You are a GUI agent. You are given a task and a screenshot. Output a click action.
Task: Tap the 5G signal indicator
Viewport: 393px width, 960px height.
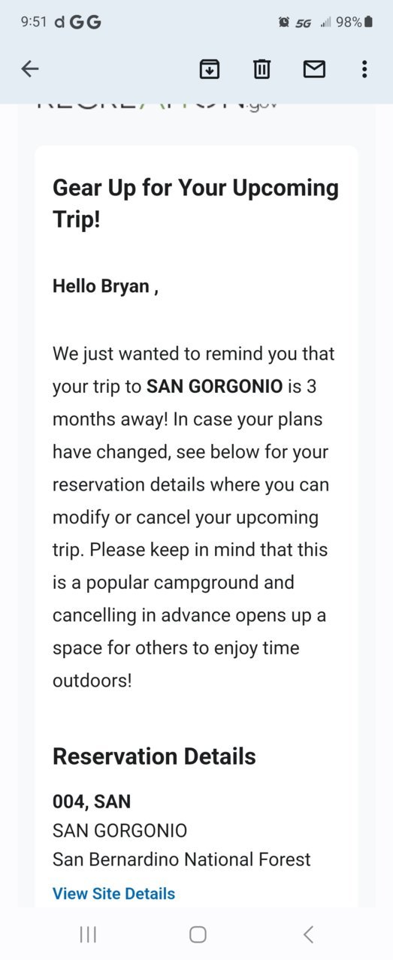click(x=303, y=23)
